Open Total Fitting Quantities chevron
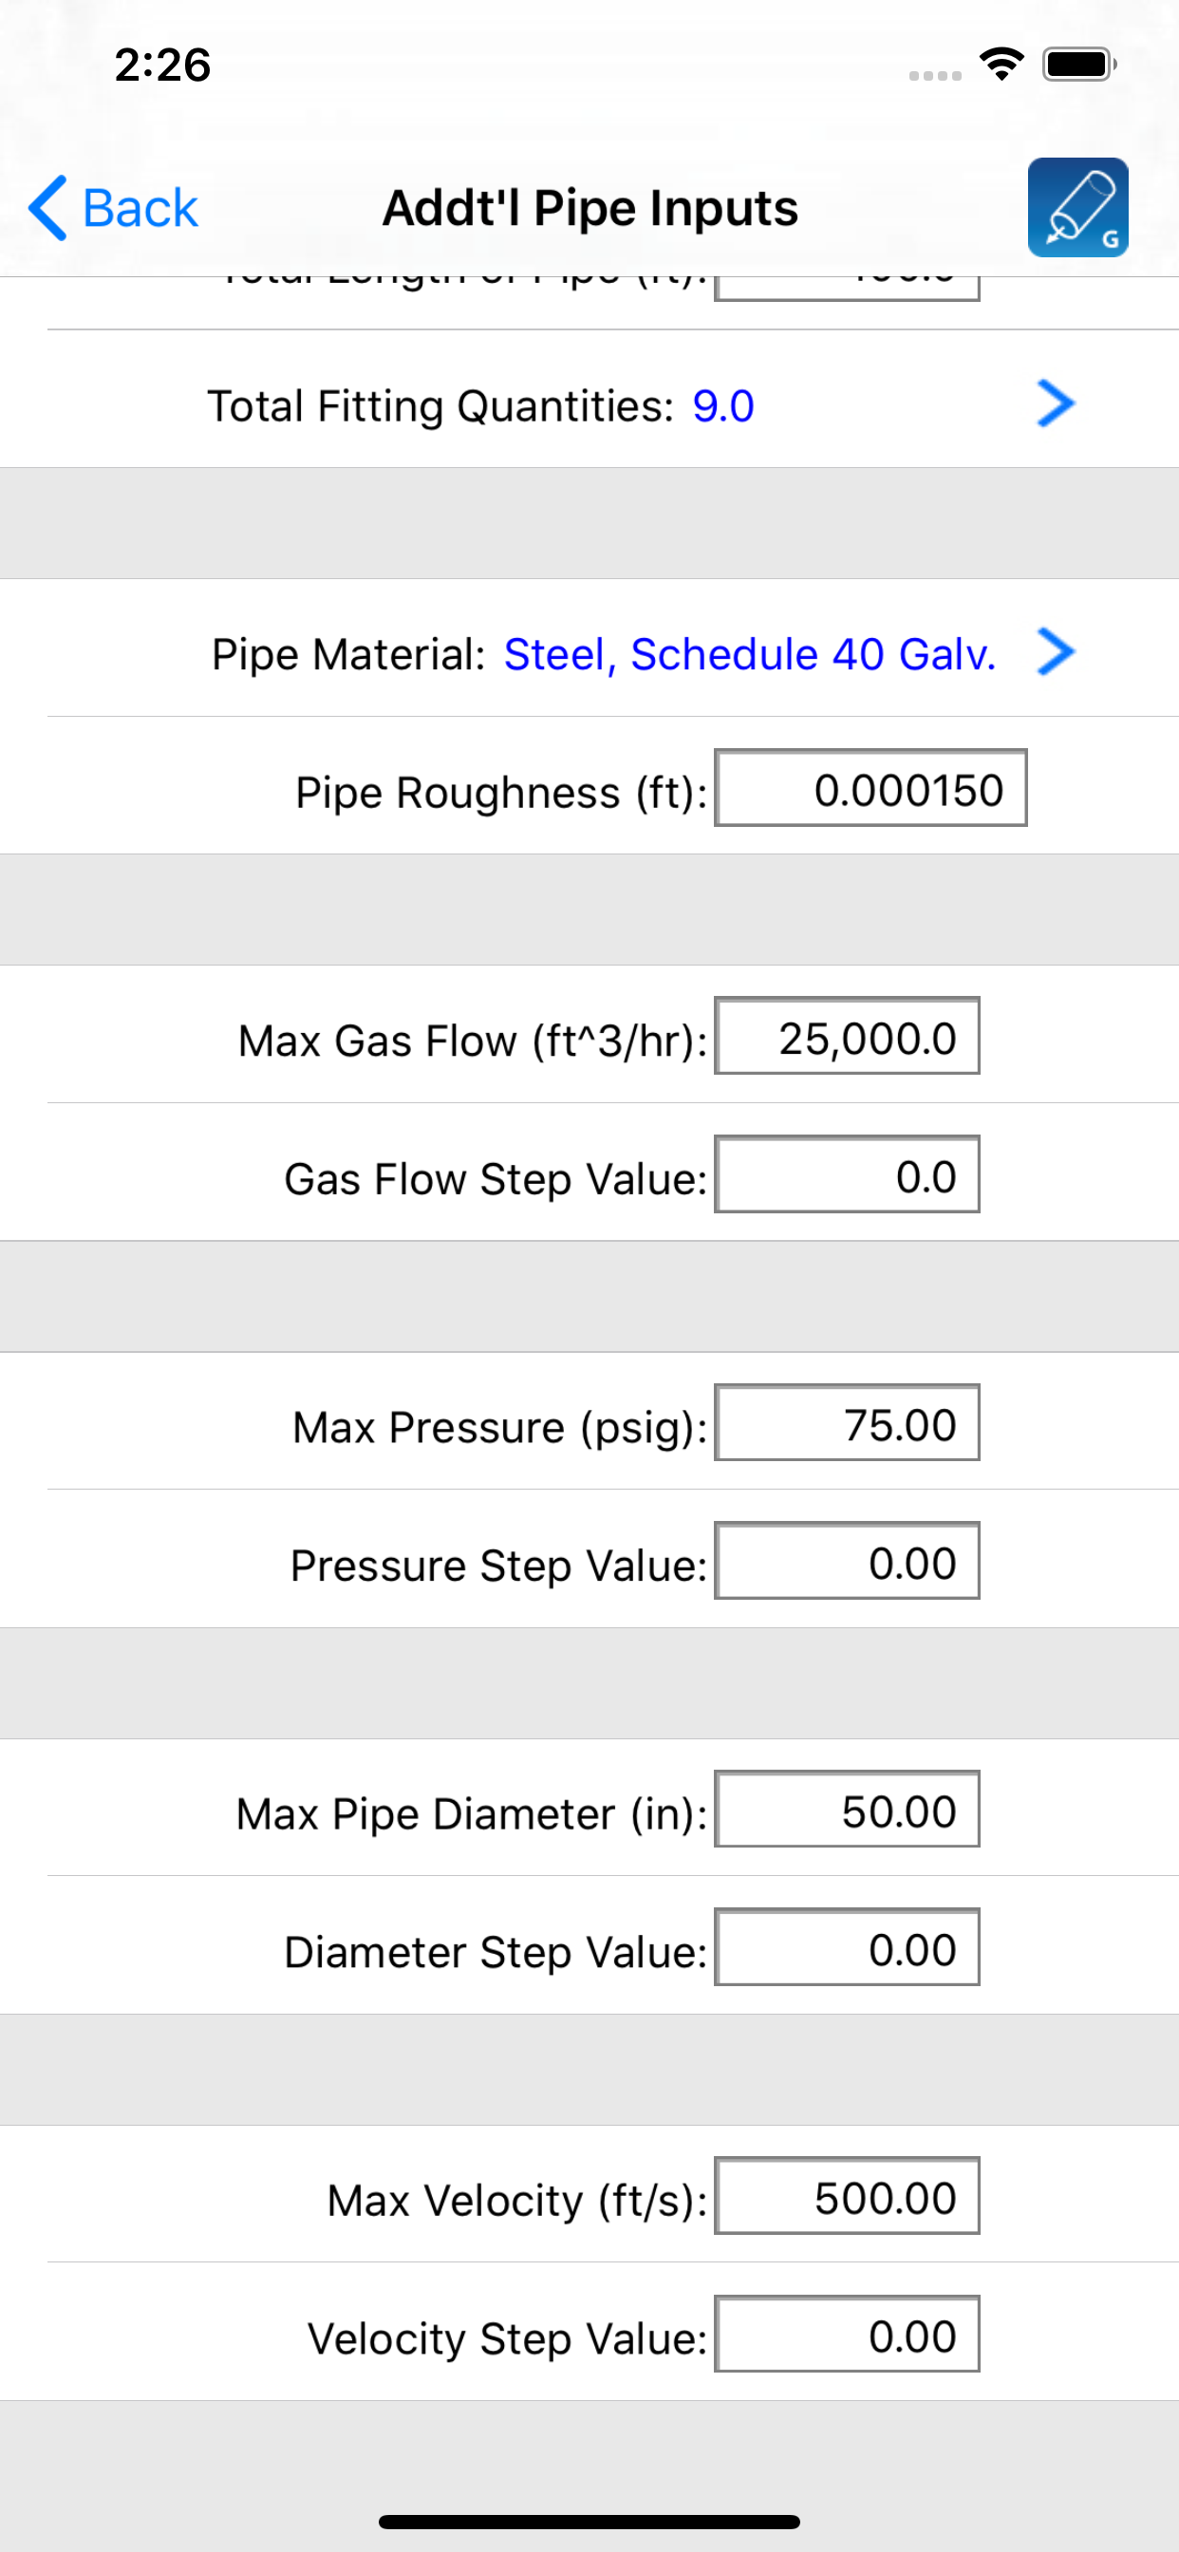The height and width of the screenshot is (2552, 1179). coord(1056,403)
